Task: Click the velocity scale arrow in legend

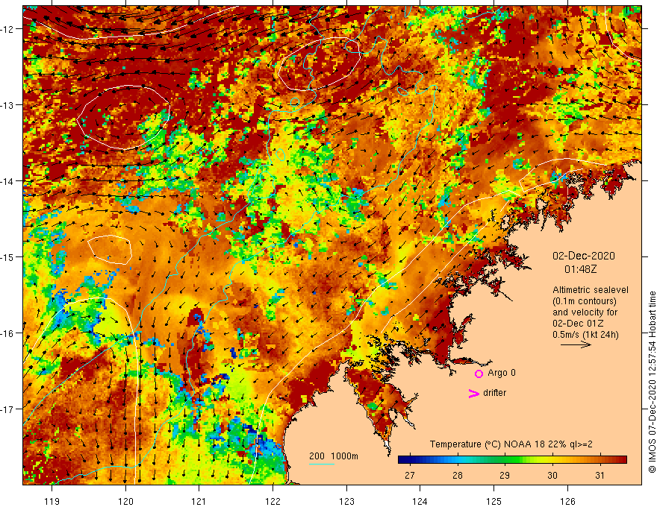Action: pos(576,344)
